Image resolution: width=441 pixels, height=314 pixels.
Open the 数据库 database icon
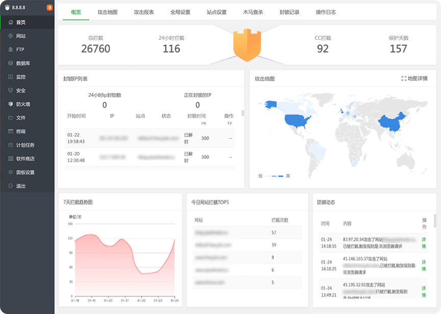tap(11, 63)
